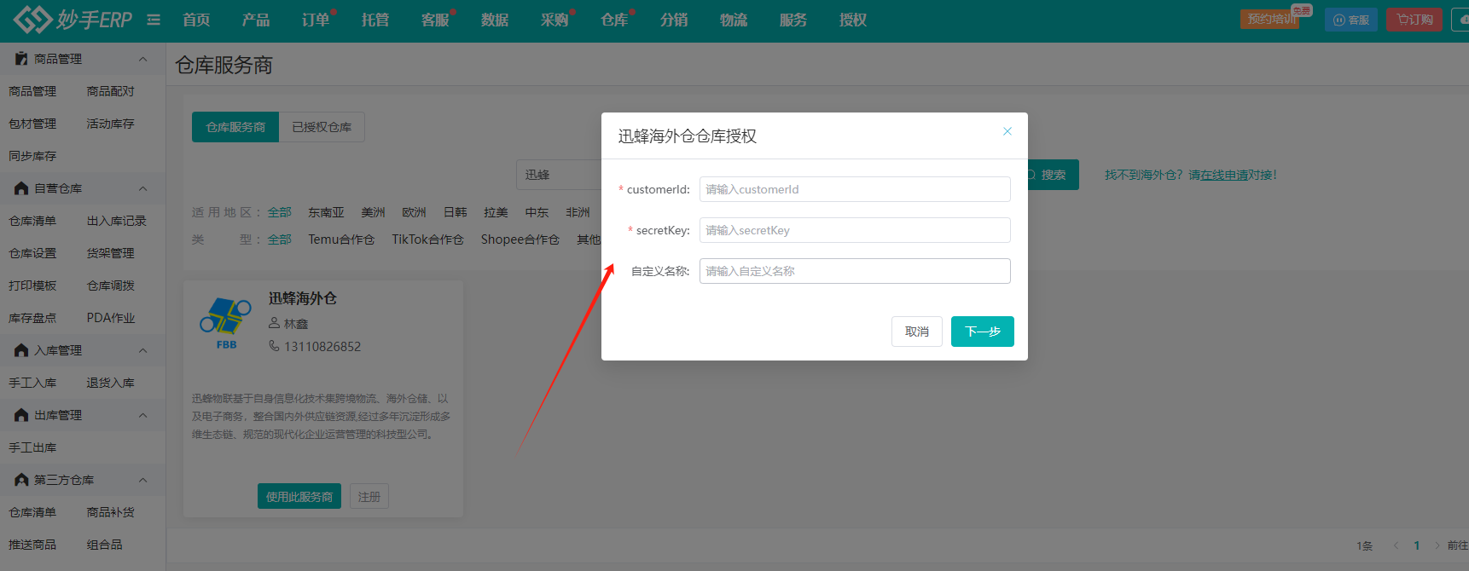Open PDA作业 in the sidebar
This screenshot has width=1469, height=571.
[x=111, y=318]
